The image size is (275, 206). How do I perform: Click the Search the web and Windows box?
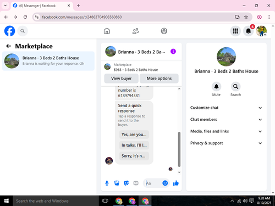click(56, 201)
